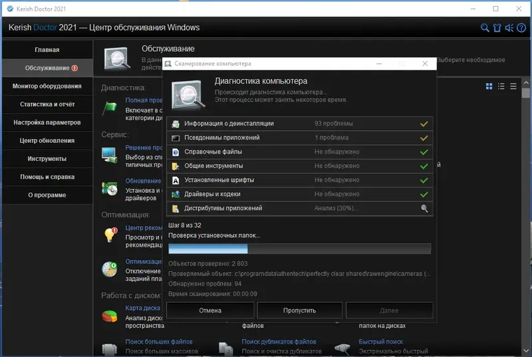This screenshot has width=532, height=357.
Task: Open Статистика и отчёт section
Action: 47,104
